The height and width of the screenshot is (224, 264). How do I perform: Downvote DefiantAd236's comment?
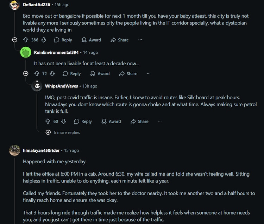coord(44,40)
